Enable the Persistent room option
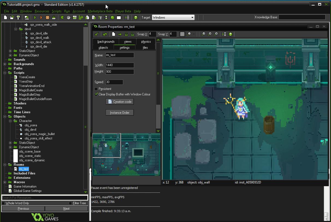The width and height of the screenshot is (331, 222). pyautogui.click(x=96, y=89)
